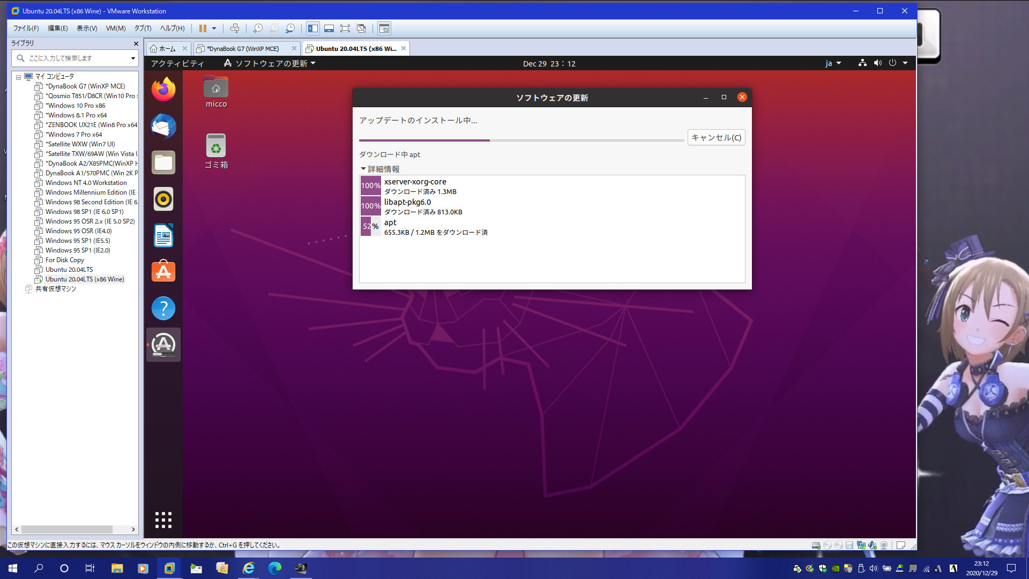Open the ゴミ箱 trash icon
1029x579 pixels.
coord(216,151)
